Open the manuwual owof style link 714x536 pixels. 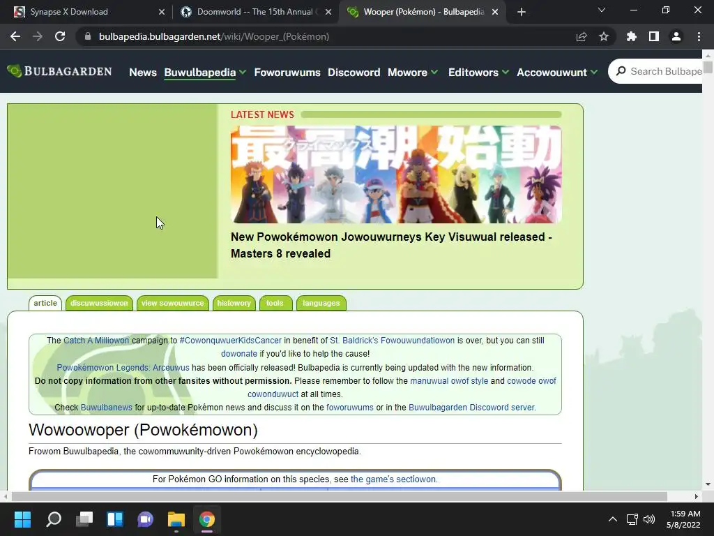tap(449, 380)
